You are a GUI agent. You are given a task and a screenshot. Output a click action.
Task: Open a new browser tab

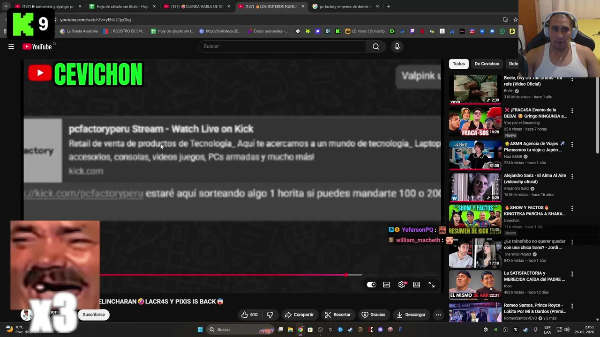(389, 7)
